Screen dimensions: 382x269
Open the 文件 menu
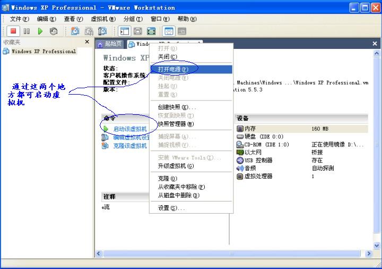[19, 19]
